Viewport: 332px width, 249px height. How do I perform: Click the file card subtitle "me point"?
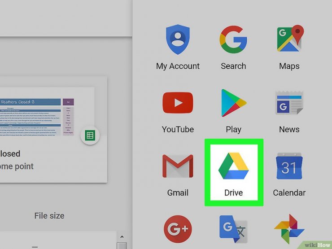[17, 166]
